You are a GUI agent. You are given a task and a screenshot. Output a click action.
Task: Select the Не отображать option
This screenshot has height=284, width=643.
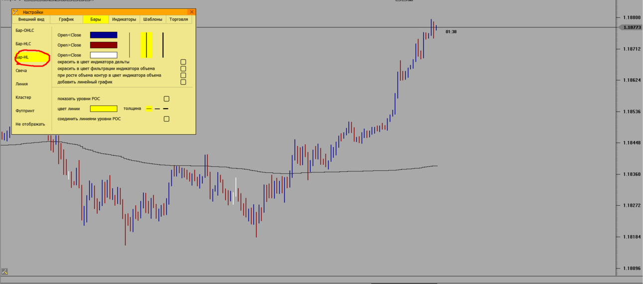[x=30, y=125]
